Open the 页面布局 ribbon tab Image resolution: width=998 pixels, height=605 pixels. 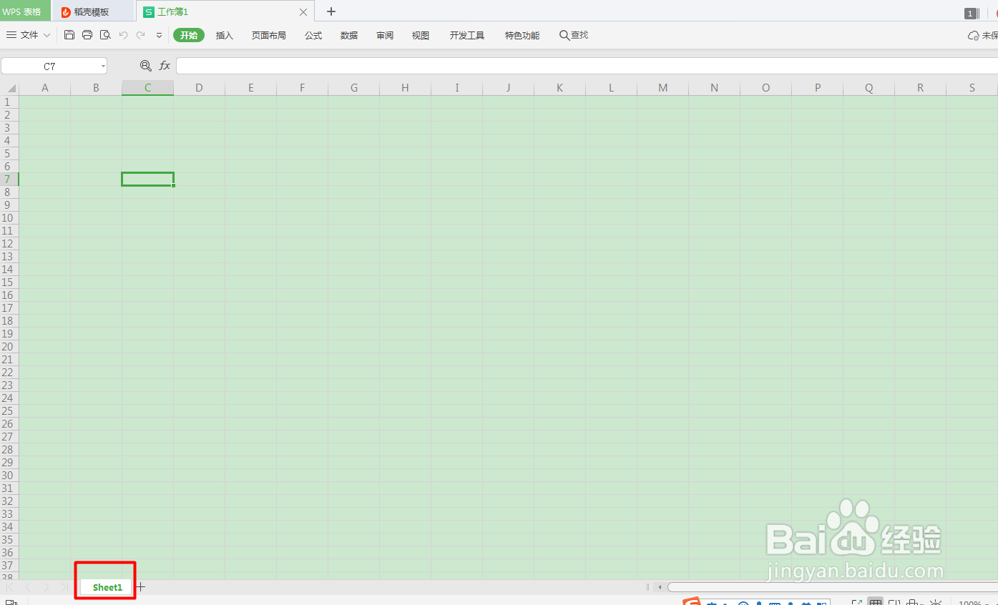tap(268, 35)
